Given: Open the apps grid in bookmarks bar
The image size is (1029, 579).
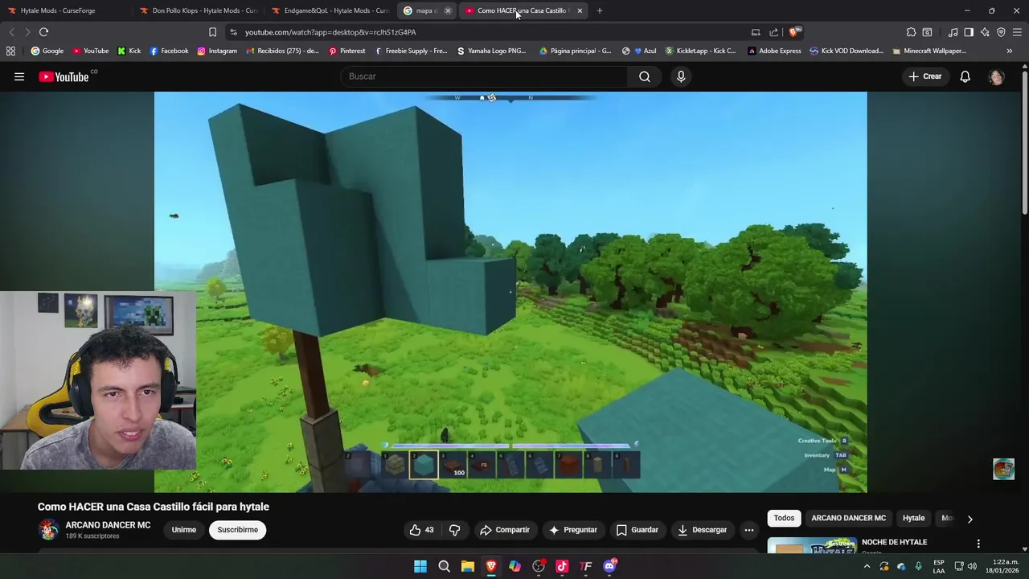Looking at the screenshot, I should point(10,51).
